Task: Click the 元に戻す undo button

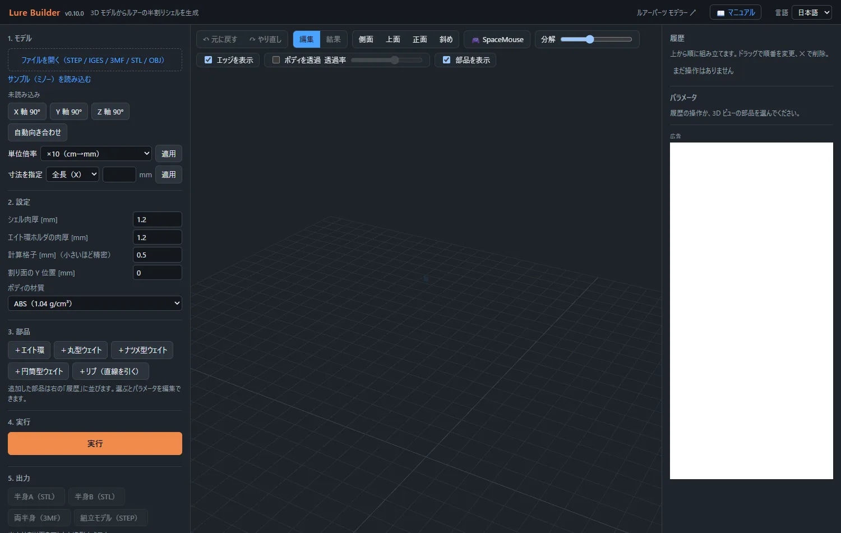Action: [x=220, y=39]
